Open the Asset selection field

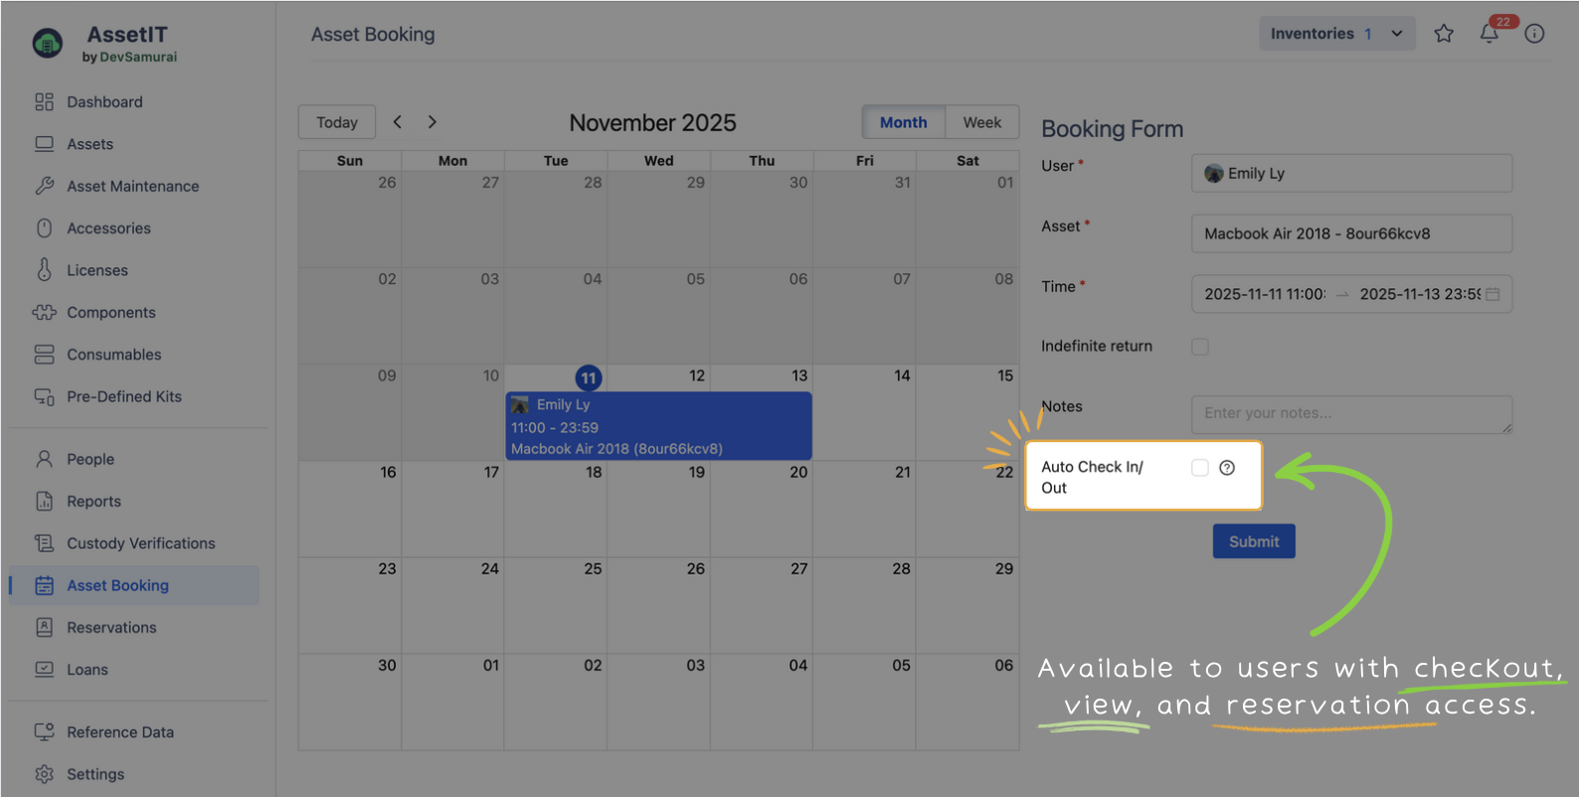point(1351,234)
